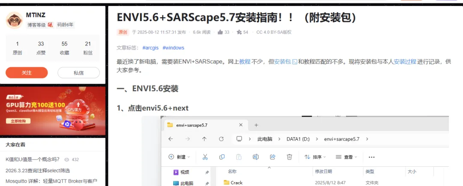Click the Paste icon in Explorer toolbar
The width and height of the screenshot is (463, 186).
click(239, 157)
